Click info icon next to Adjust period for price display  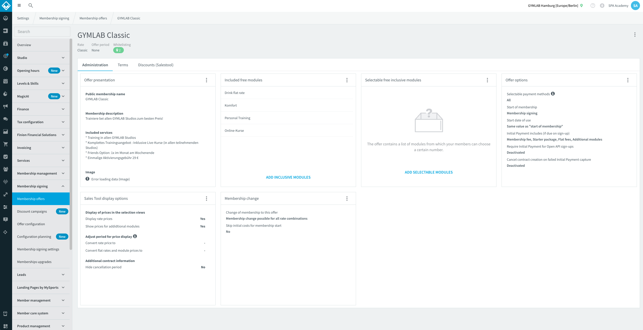tap(135, 236)
